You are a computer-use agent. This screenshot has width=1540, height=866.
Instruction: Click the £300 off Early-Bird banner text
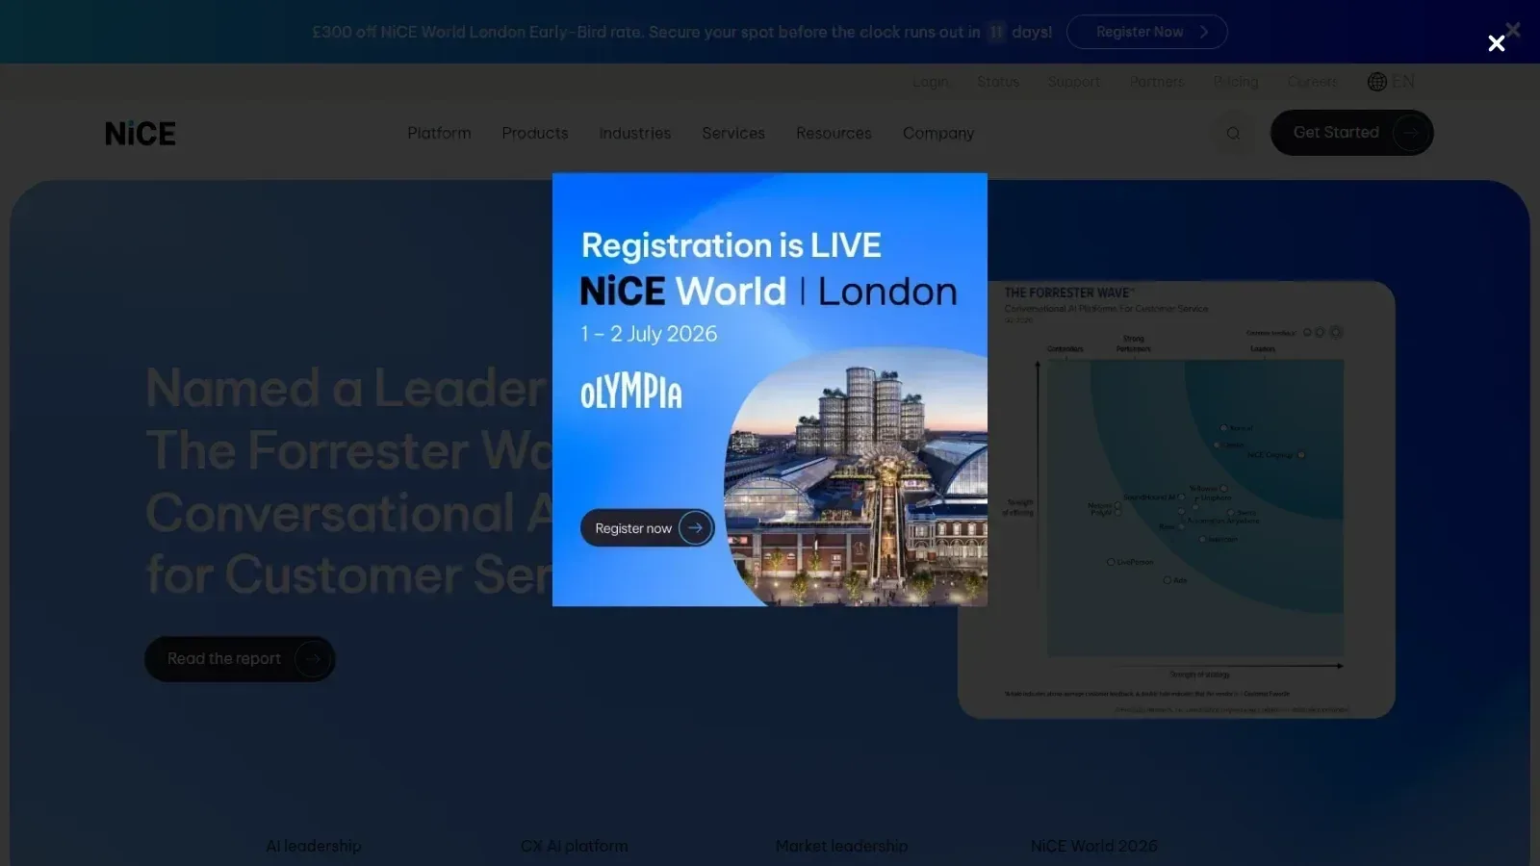(682, 32)
